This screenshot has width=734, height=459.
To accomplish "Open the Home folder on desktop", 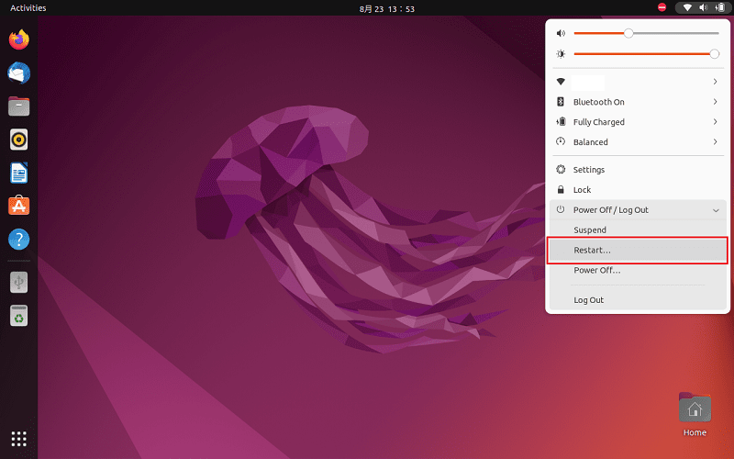I will tap(695, 415).
